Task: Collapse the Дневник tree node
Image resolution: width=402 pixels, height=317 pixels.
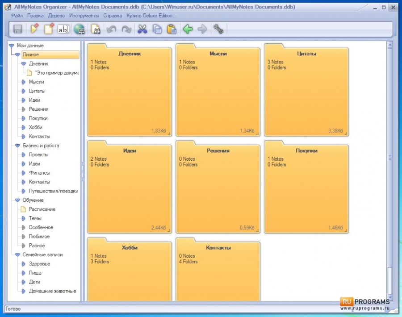Action: pyautogui.click(x=24, y=63)
